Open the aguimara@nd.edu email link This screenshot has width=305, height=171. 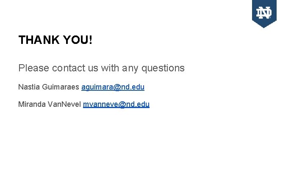pyautogui.click(x=113, y=87)
